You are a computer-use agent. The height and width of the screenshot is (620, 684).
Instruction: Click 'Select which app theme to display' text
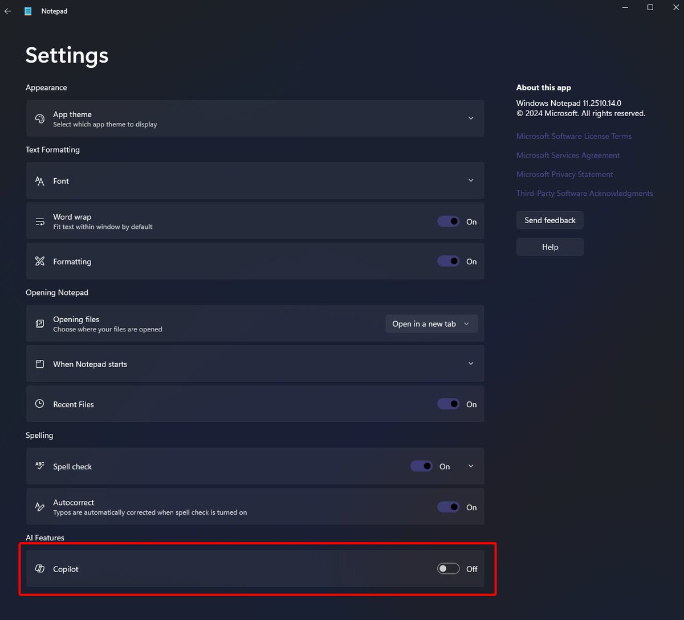click(x=105, y=124)
